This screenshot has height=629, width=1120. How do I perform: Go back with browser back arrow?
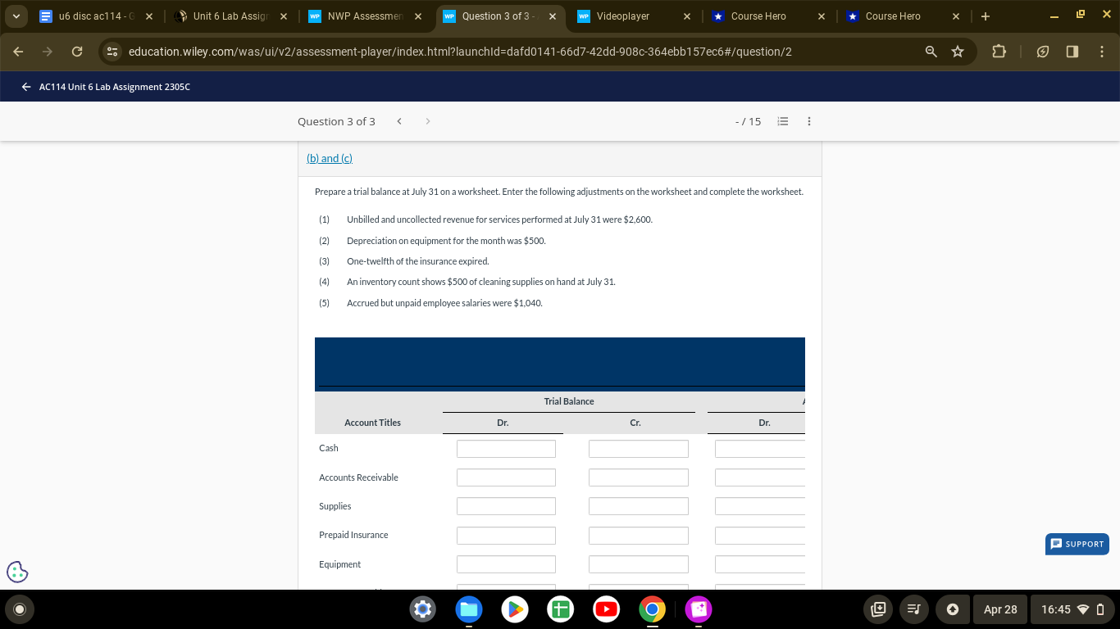pos(20,52)
